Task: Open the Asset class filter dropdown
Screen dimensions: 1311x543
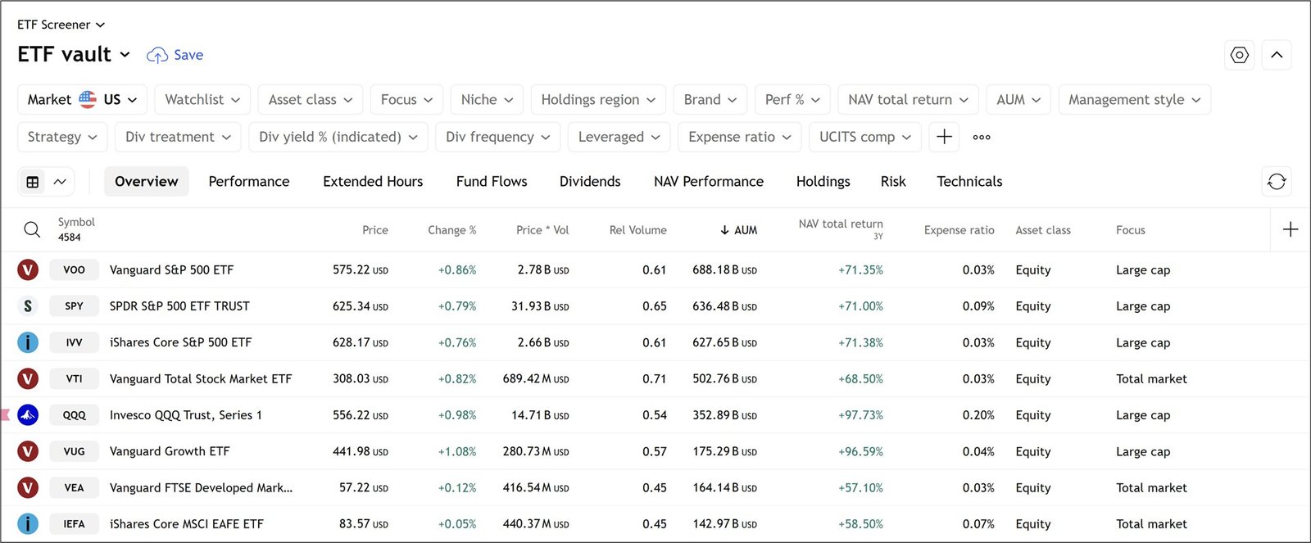Action: [311, 99]
